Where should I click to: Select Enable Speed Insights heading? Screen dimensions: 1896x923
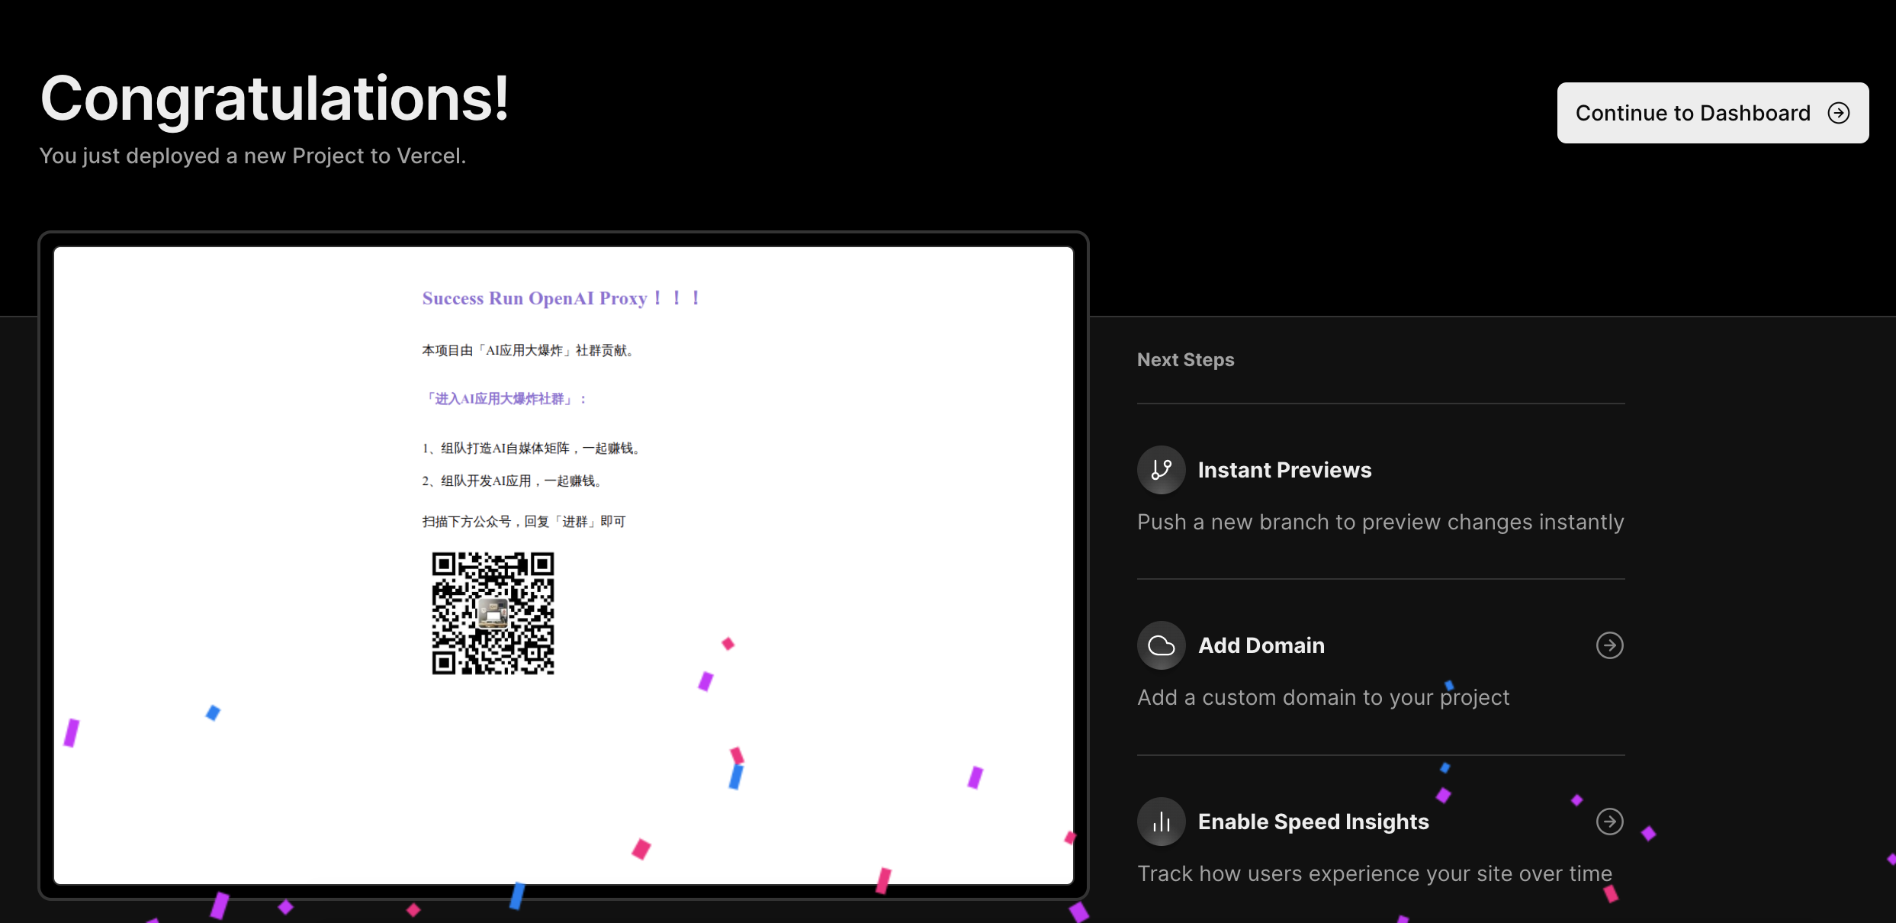pyautogui.click(x=1313, y=822)
